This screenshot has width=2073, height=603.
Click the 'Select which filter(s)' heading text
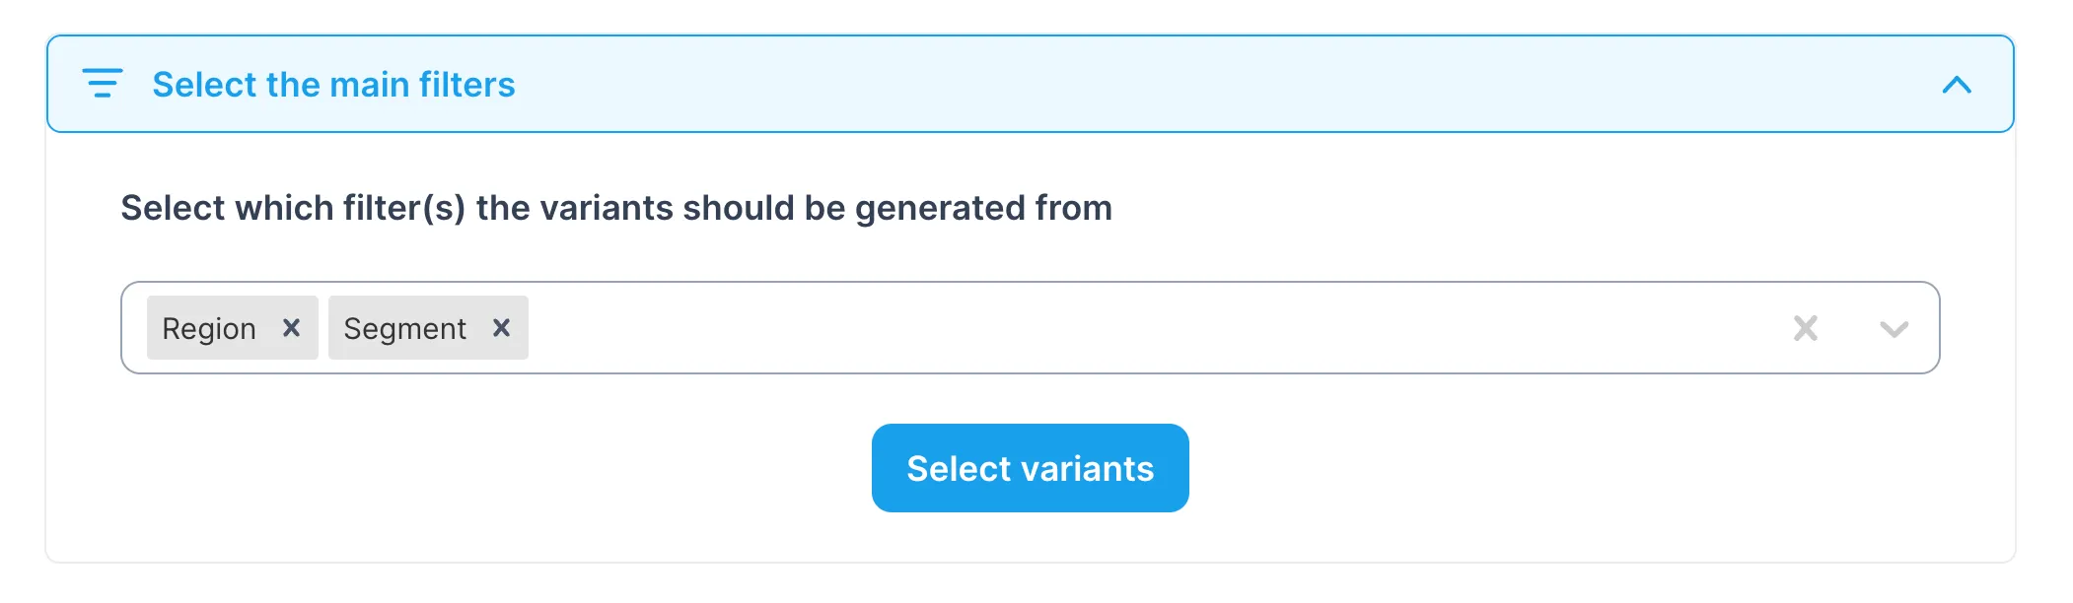point(616,208)
